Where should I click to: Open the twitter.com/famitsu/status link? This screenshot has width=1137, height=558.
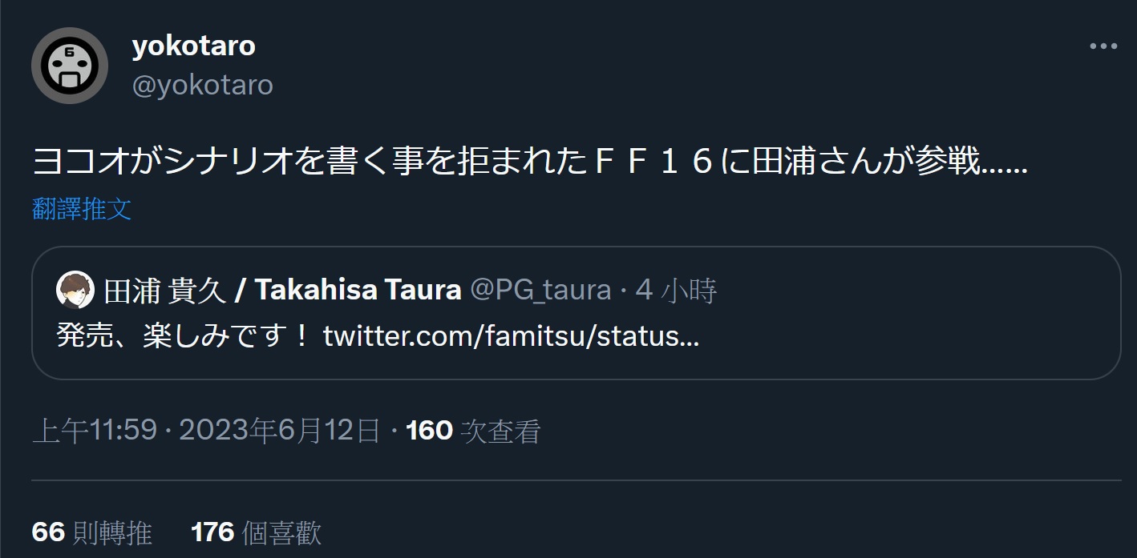pos(511,336)
